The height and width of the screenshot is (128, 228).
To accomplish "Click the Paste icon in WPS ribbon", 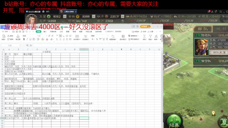I will click(4, 36).
